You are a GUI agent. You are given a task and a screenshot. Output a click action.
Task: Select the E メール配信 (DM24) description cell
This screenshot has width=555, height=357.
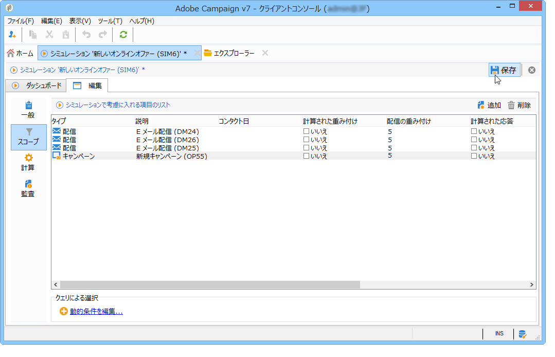(x=168, y=131)
